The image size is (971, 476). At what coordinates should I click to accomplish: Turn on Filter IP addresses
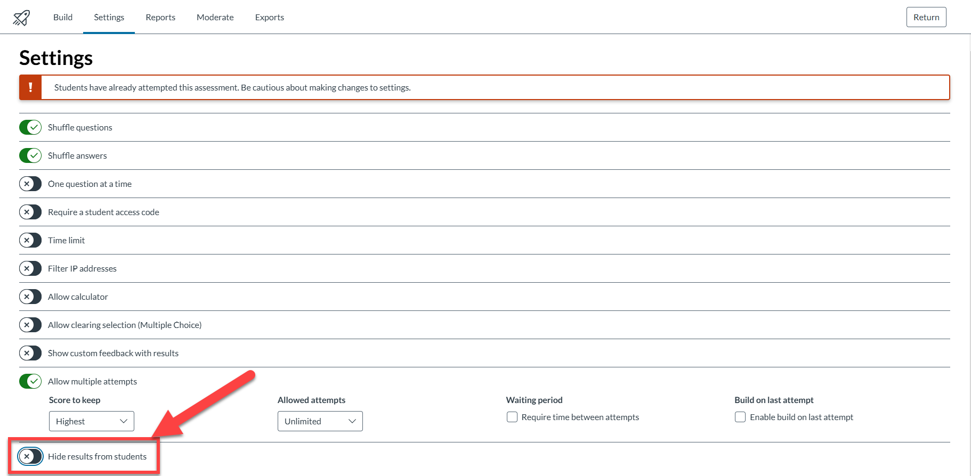[x=30, y=268]
